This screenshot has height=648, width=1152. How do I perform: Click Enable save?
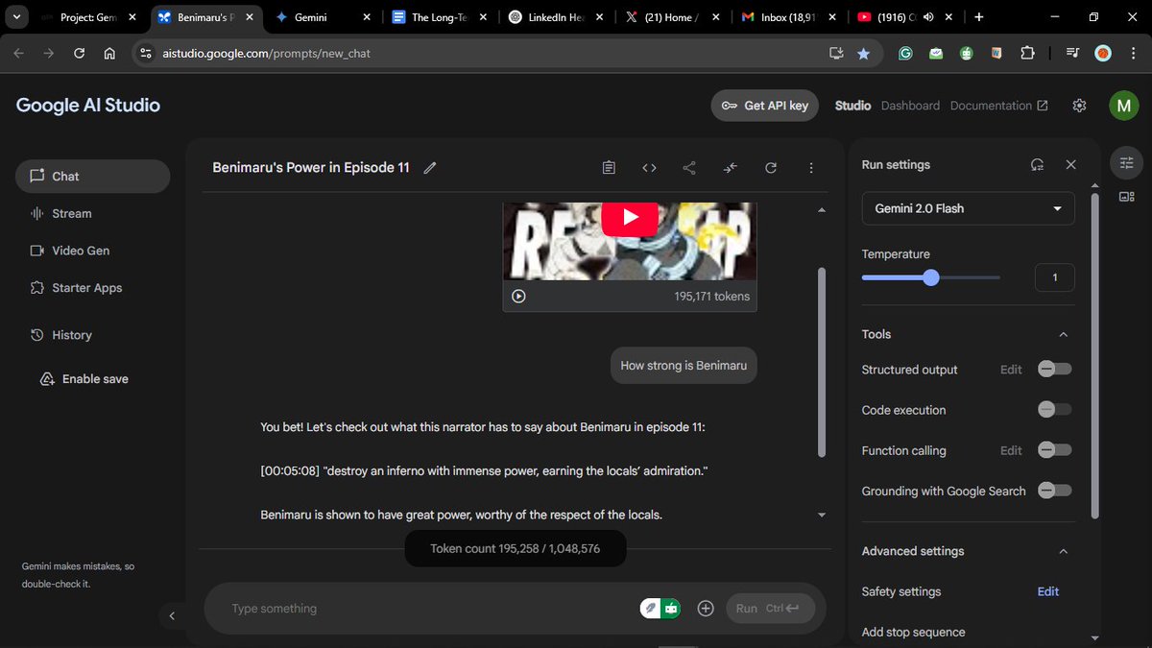(x=84, y=379)
